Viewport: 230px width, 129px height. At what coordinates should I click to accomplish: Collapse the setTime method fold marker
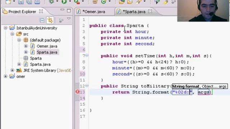coord(87,56)
